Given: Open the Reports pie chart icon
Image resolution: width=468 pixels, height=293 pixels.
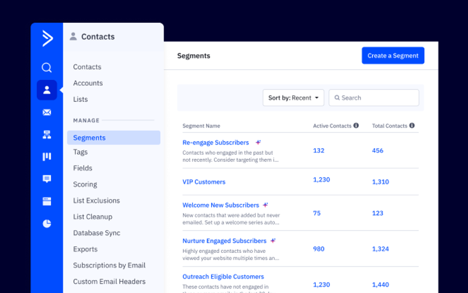Looking at the screenshot, I should (x=47, y=224).
